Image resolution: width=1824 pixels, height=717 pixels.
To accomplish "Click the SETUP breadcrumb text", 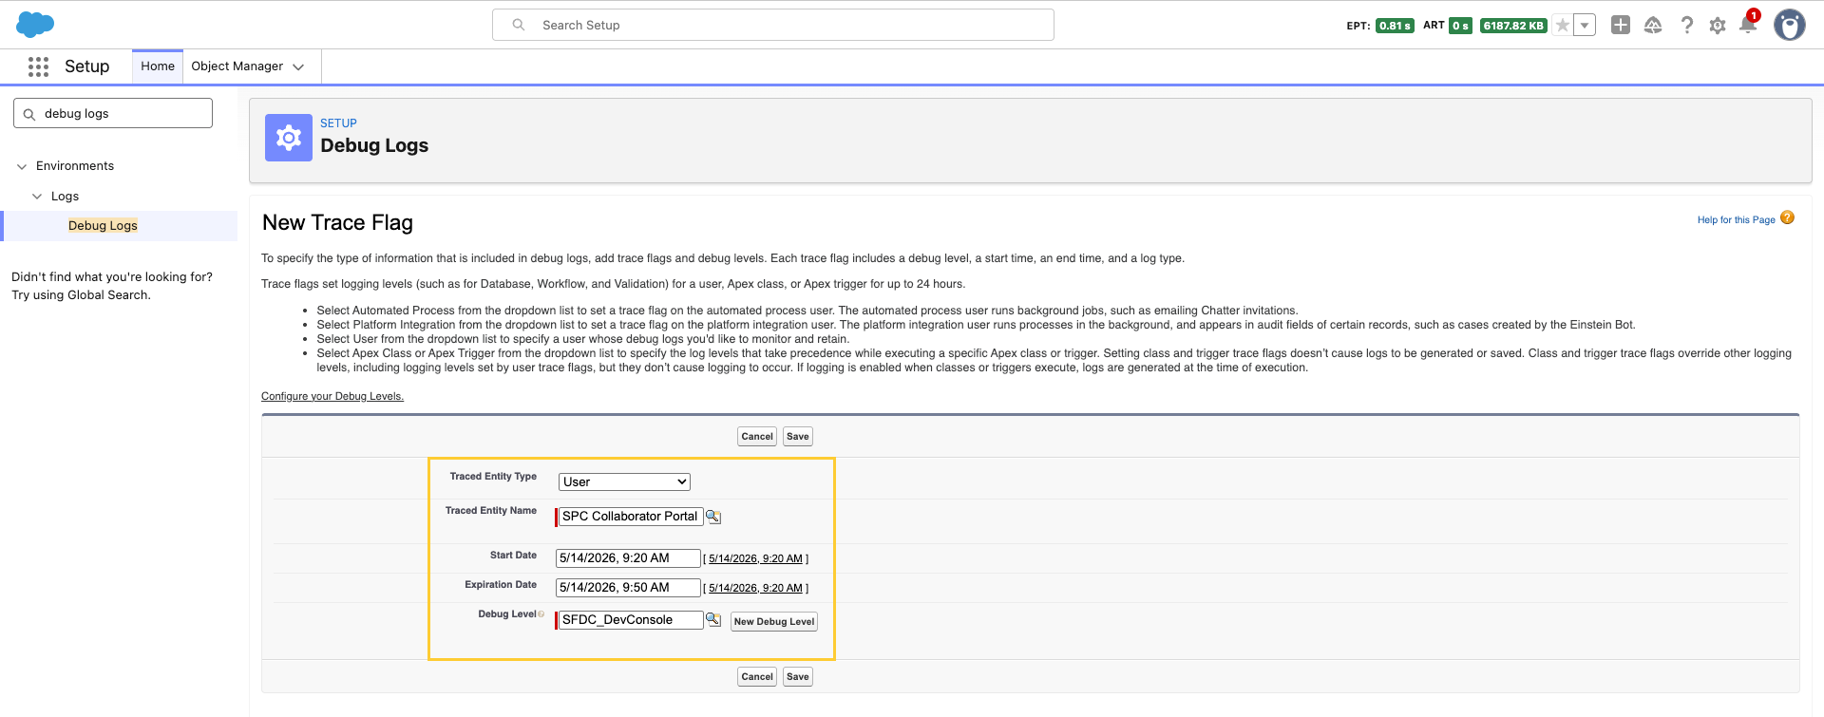I will [x=338, y=123].
